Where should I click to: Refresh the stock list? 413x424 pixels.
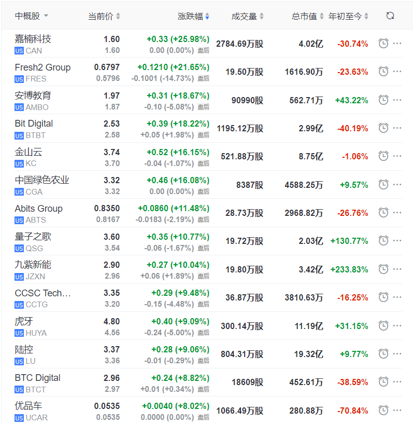[x=390, y=16]
